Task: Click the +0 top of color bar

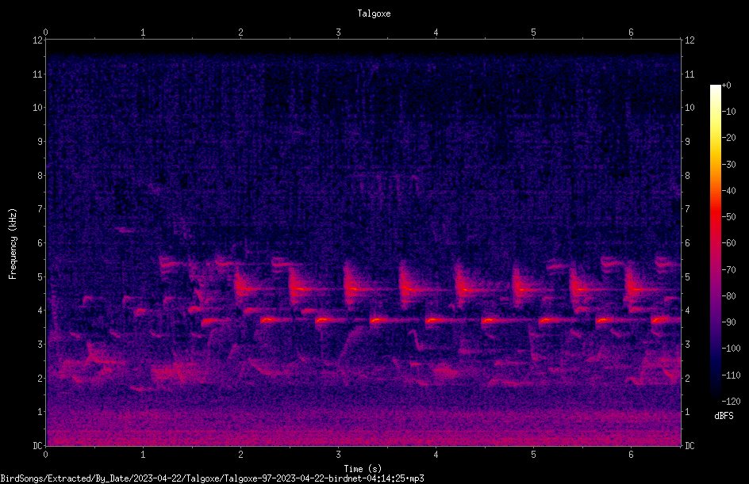Action: tap(727, 86)
